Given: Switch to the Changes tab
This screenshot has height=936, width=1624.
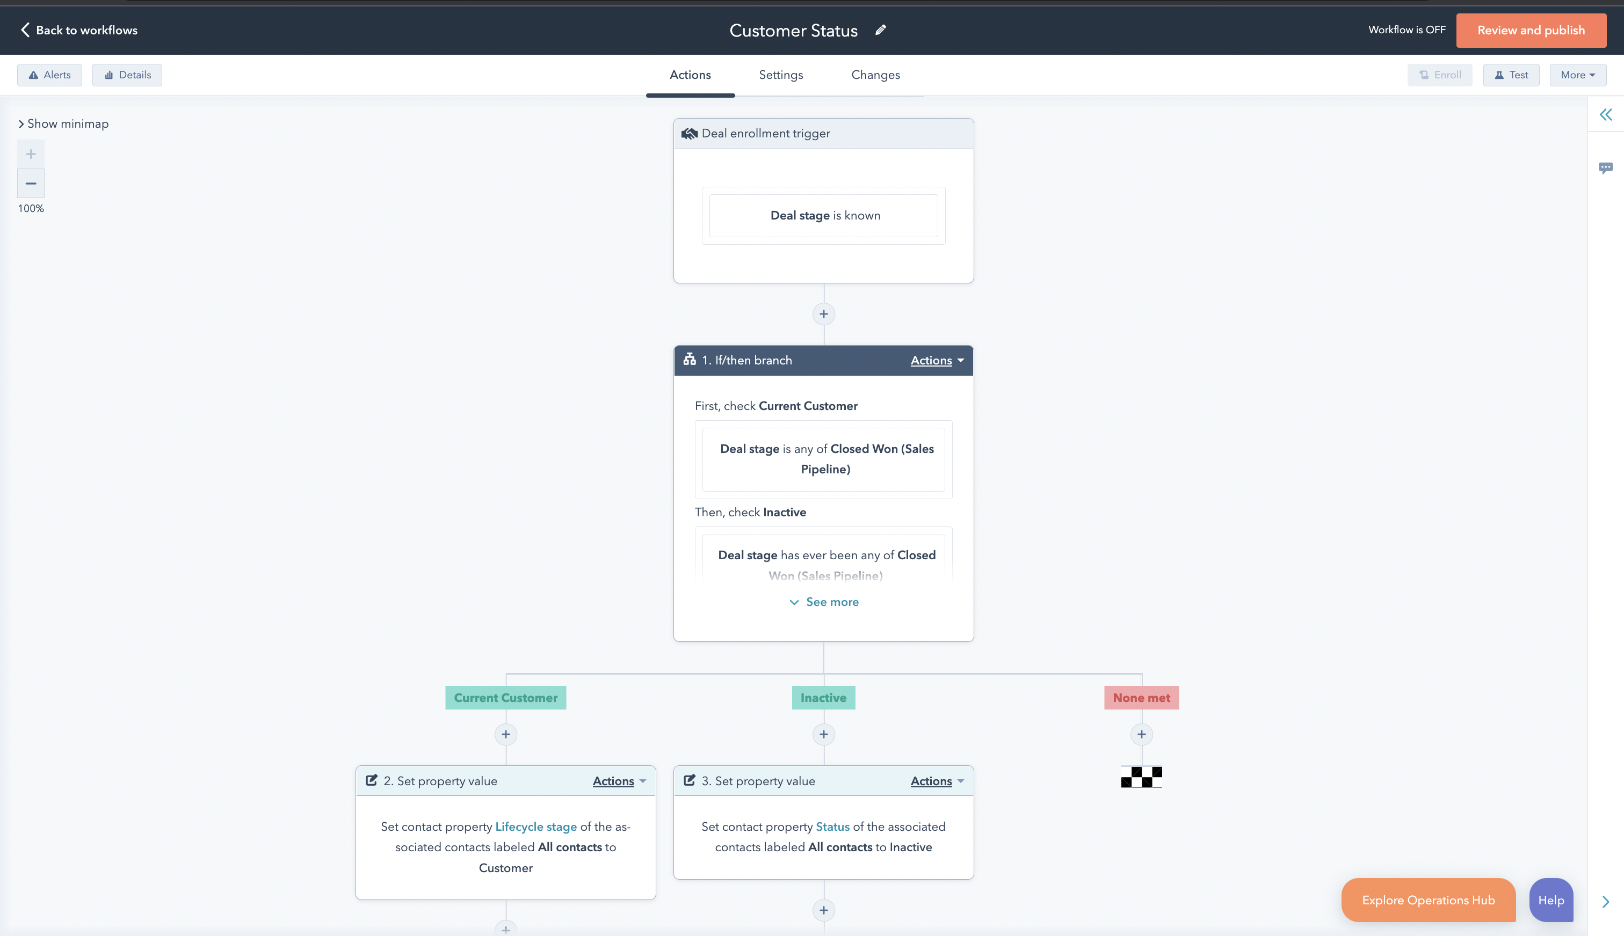Looking at the screenshot, I should coord(875,75).
